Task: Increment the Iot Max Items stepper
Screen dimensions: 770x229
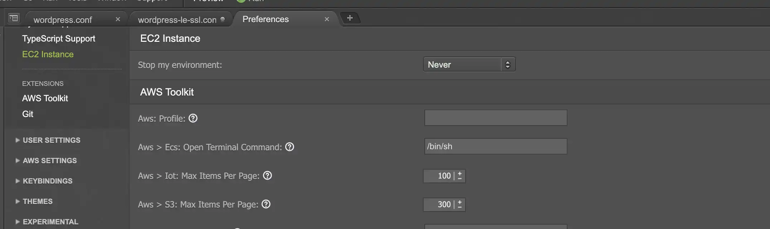Action: 460,173
